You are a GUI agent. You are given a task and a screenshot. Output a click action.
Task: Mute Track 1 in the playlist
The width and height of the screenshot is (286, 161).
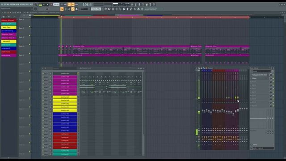coord(29,26)
